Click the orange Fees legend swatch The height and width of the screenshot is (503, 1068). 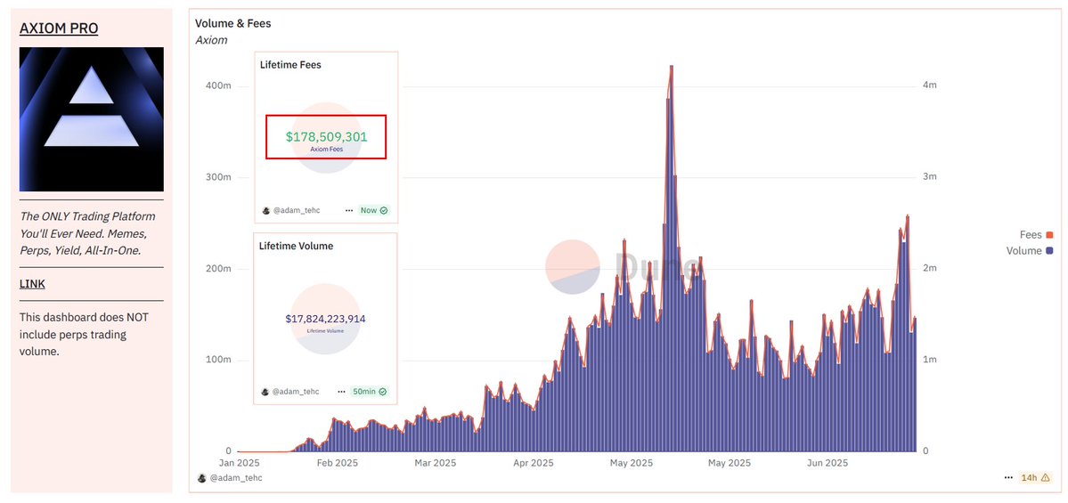coord(1049,235)
